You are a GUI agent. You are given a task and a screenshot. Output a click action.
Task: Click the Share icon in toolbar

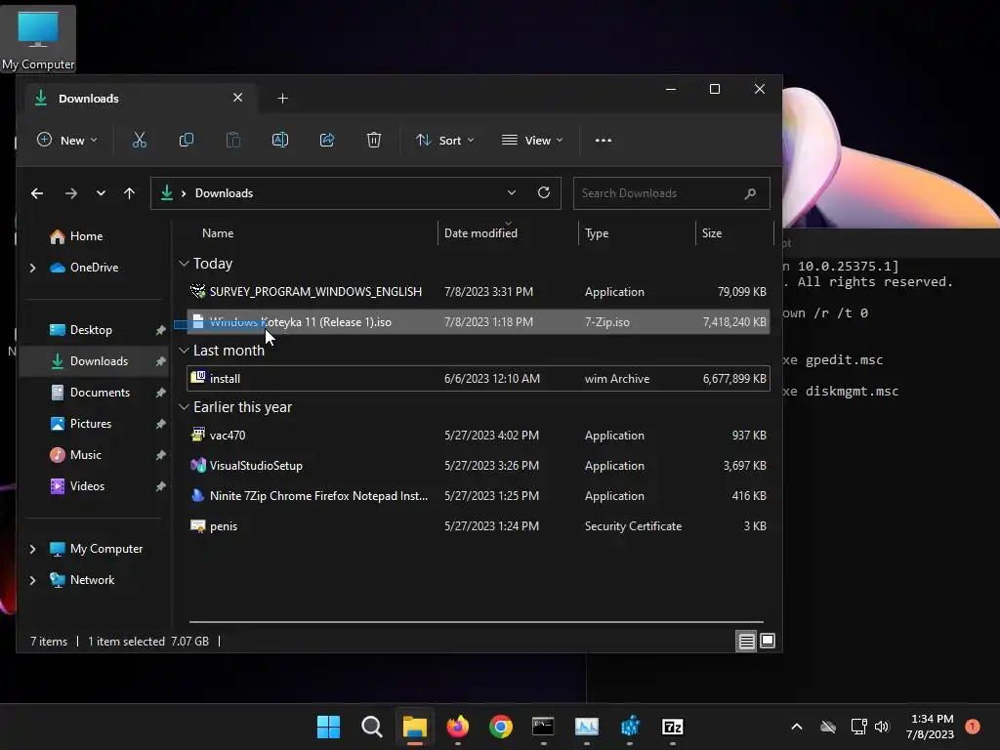pyautogui.click(x=327, y=141)
